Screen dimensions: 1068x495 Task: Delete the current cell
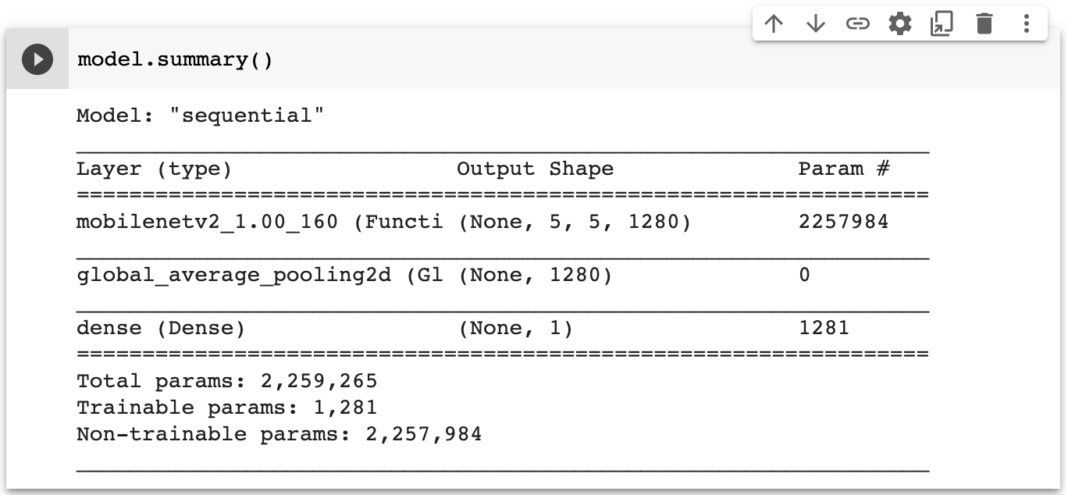[984, 23]
